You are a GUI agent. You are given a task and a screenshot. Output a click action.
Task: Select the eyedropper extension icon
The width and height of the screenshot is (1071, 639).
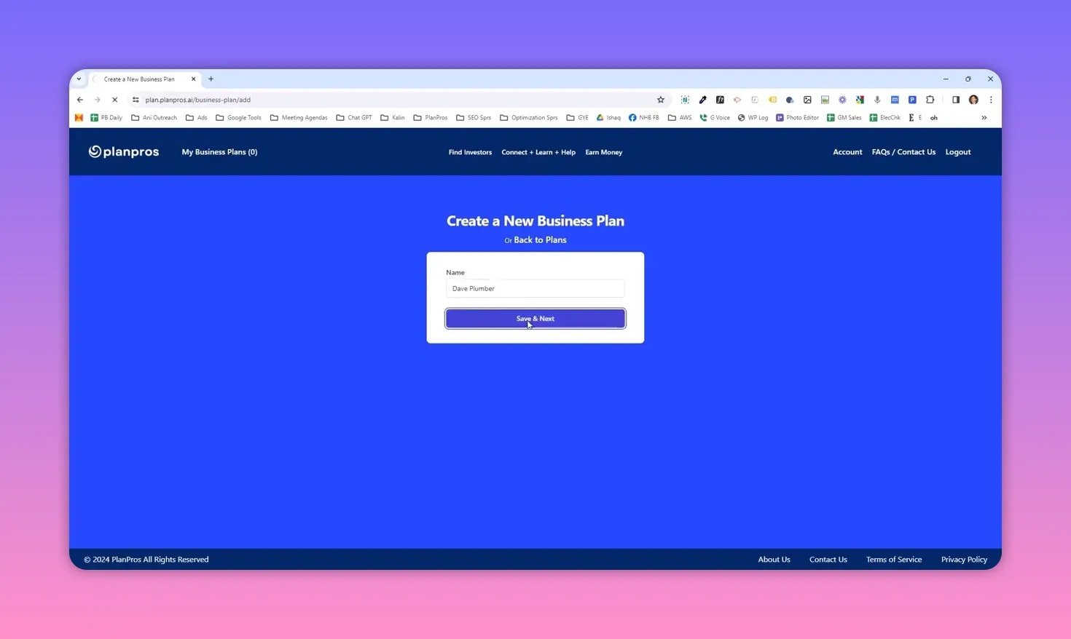click(x=702, y=100)
